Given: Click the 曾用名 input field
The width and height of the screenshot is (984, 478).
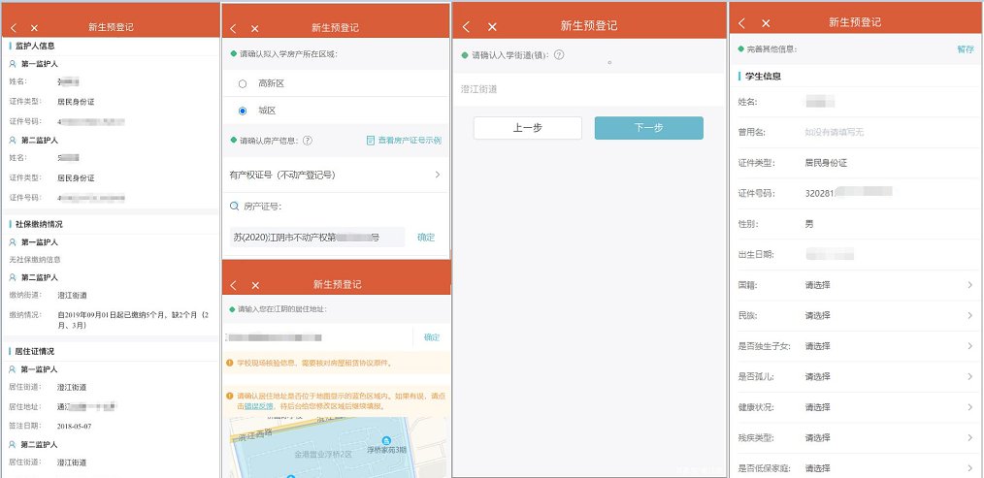Looking at the screenshot, I should (x=873, y=132).
